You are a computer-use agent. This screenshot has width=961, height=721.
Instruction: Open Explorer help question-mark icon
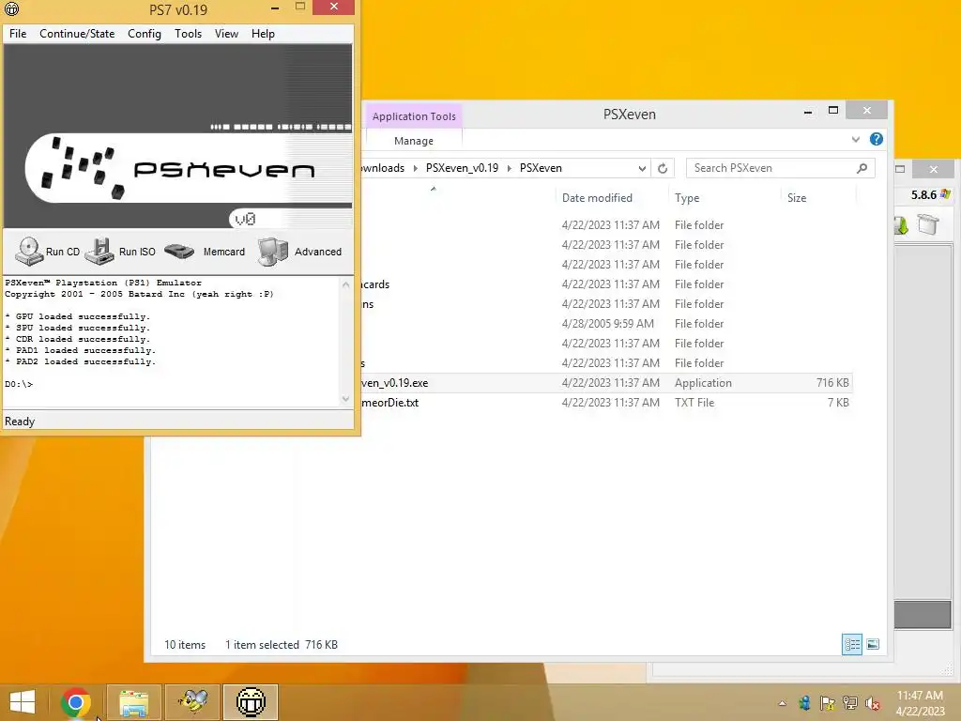coord(877,139)
